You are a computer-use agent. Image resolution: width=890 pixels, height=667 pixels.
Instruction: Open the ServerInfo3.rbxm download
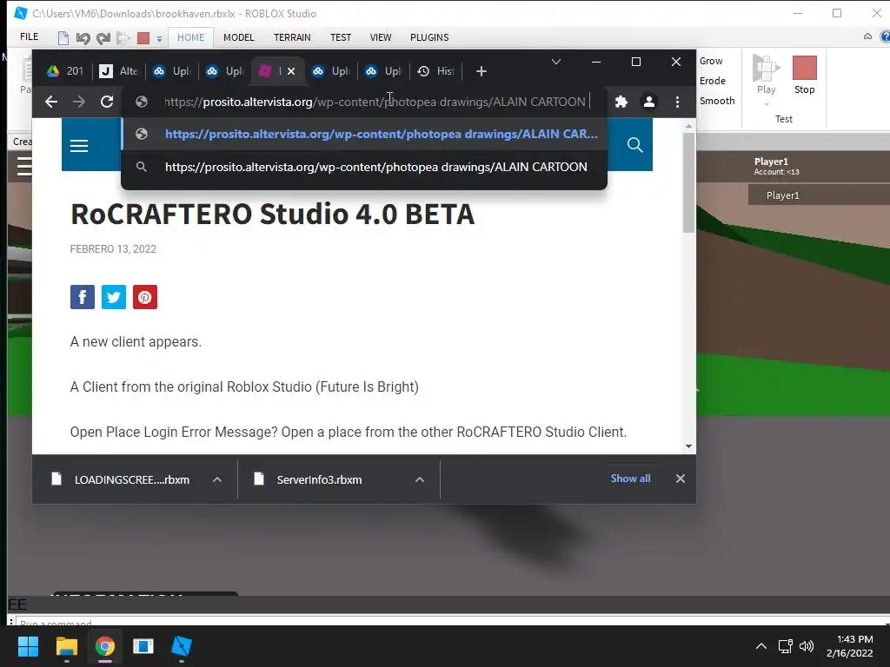[320, 479]
